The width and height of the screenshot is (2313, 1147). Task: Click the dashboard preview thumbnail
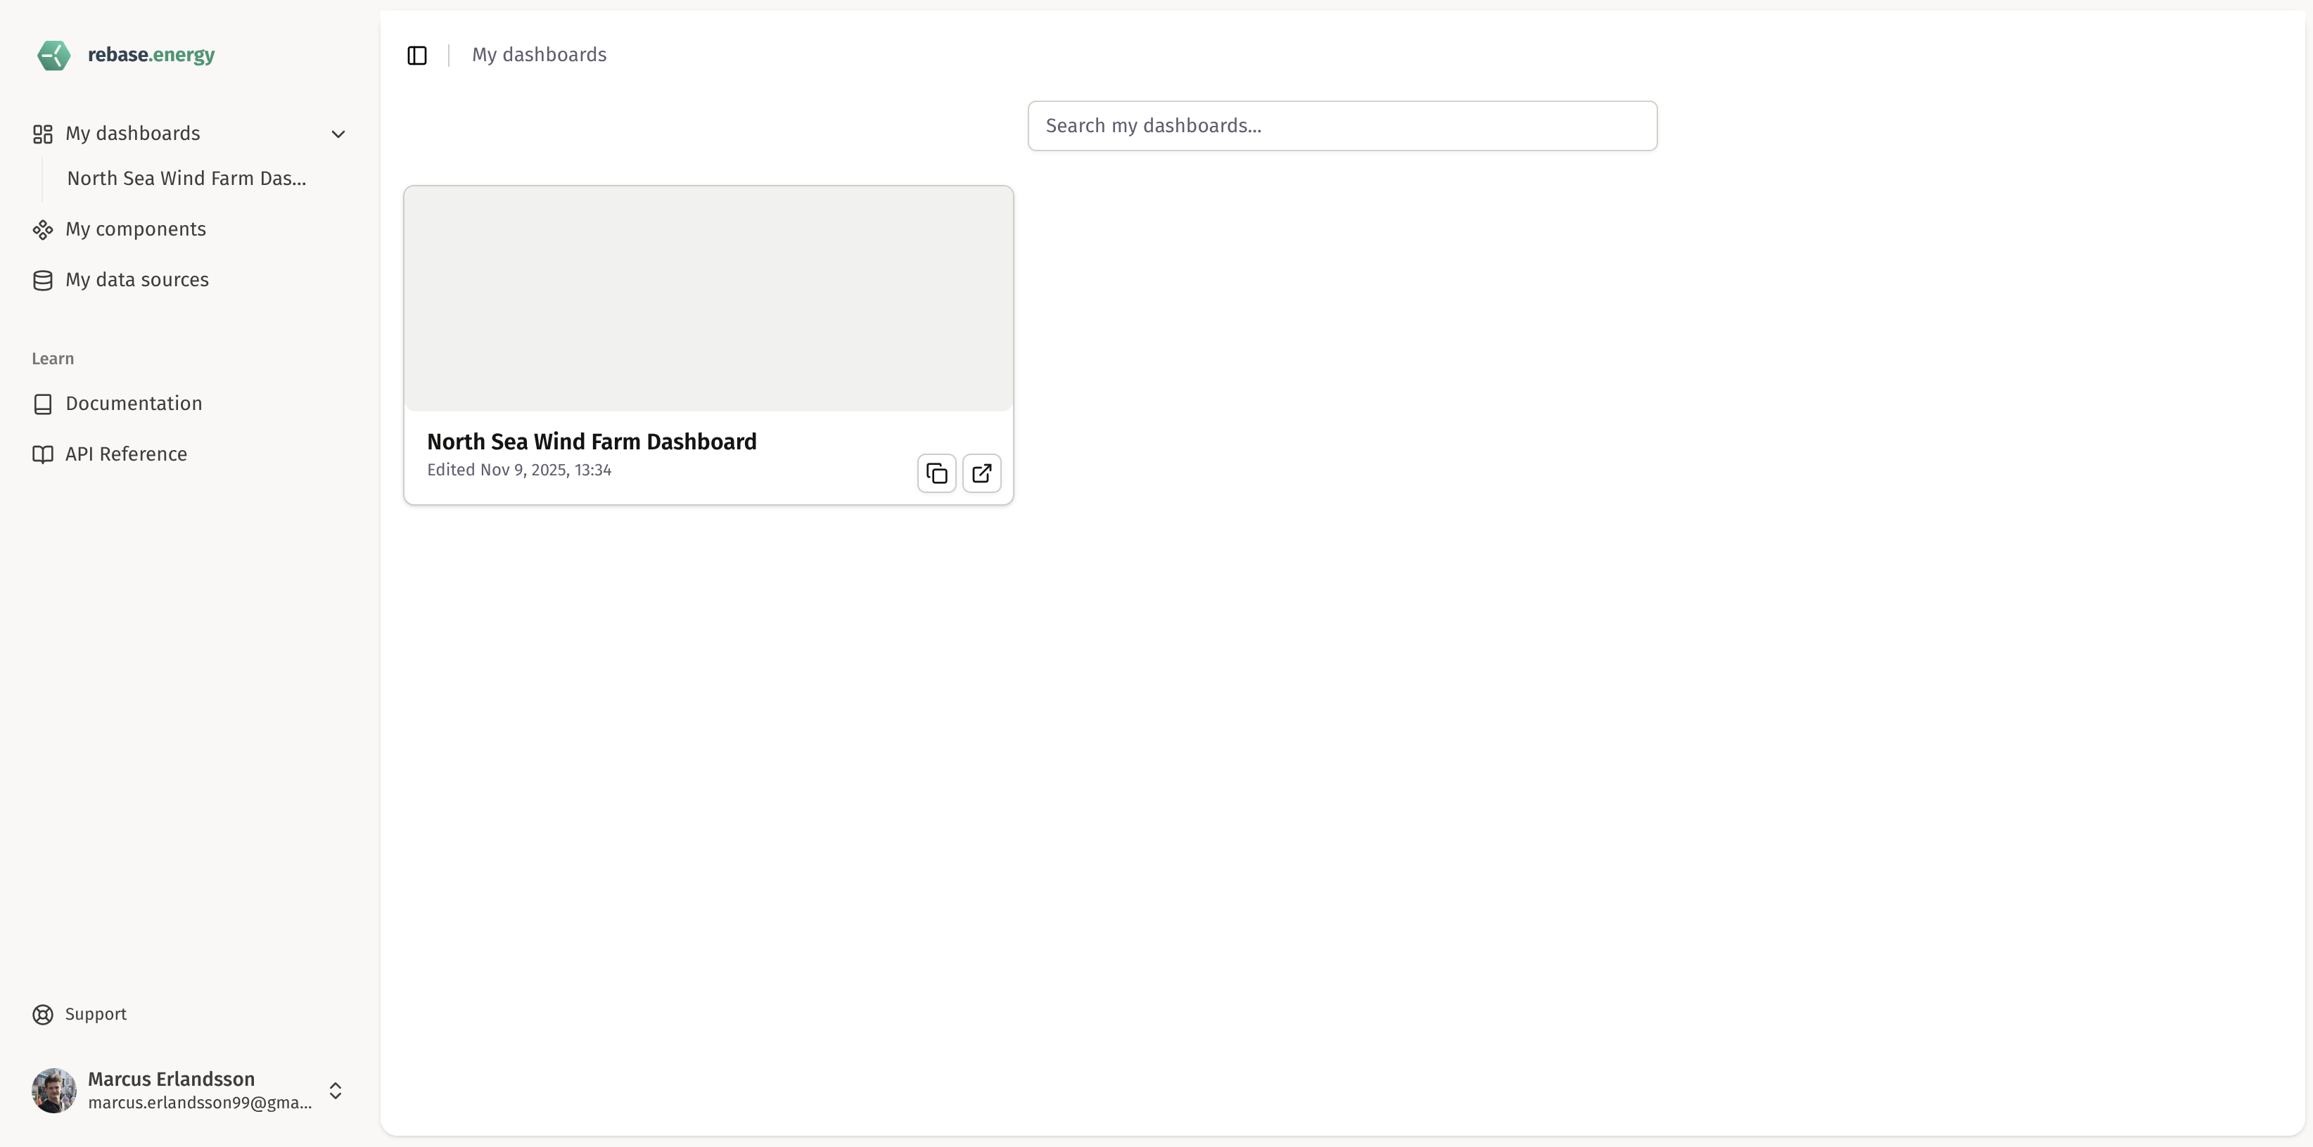(x=708, y=298)
